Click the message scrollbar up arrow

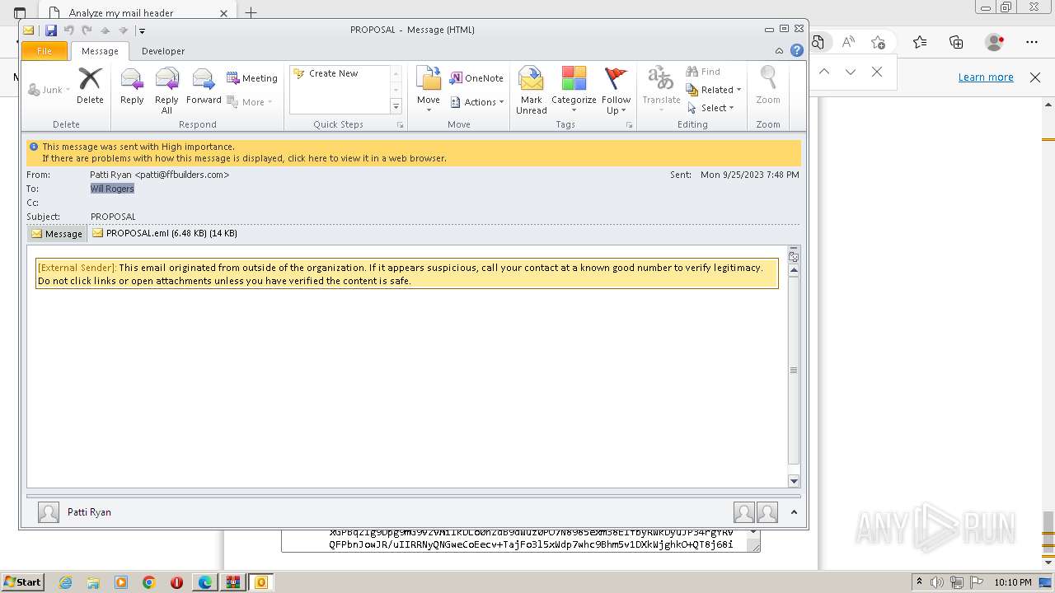coord(794,270)
